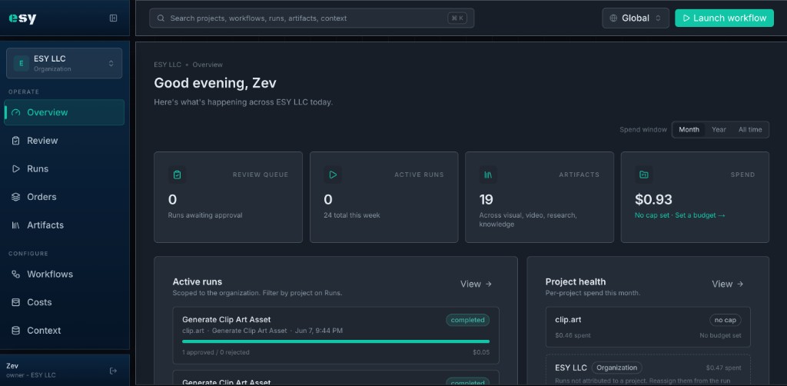Click the globe icon in Global selector
This screenshot has width=787, height=386.
[x=613, y=18]
